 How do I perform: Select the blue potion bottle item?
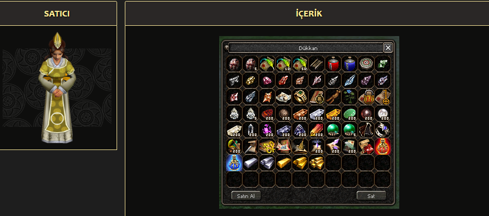(x=350, y=64)
